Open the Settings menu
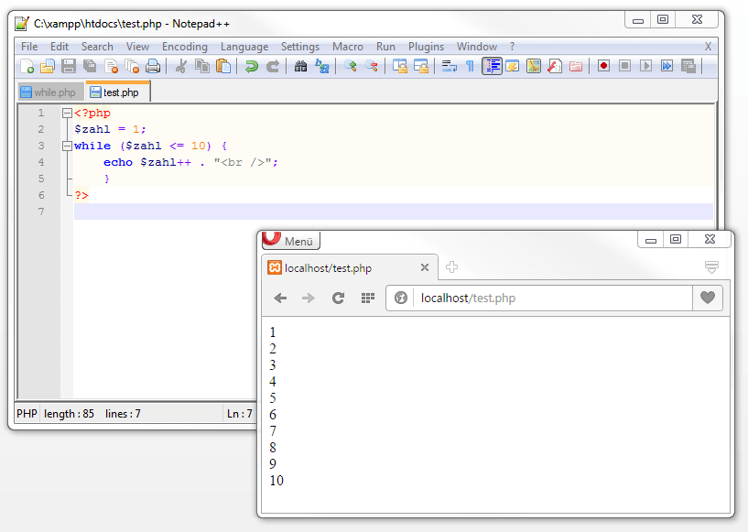 click(300, 47)
